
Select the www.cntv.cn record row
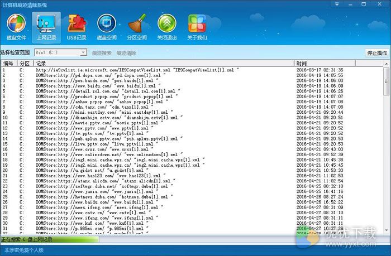point(192,212)
